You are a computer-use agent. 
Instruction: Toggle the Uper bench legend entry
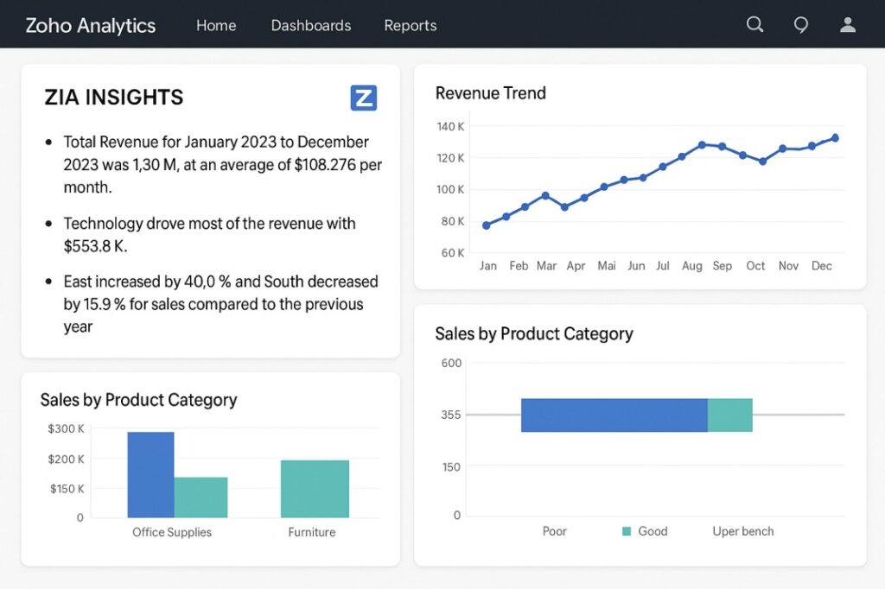pos(742,531)
